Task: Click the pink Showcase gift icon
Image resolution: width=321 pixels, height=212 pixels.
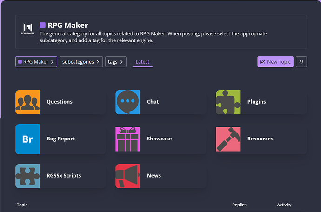Action: (x=128, y=139)
